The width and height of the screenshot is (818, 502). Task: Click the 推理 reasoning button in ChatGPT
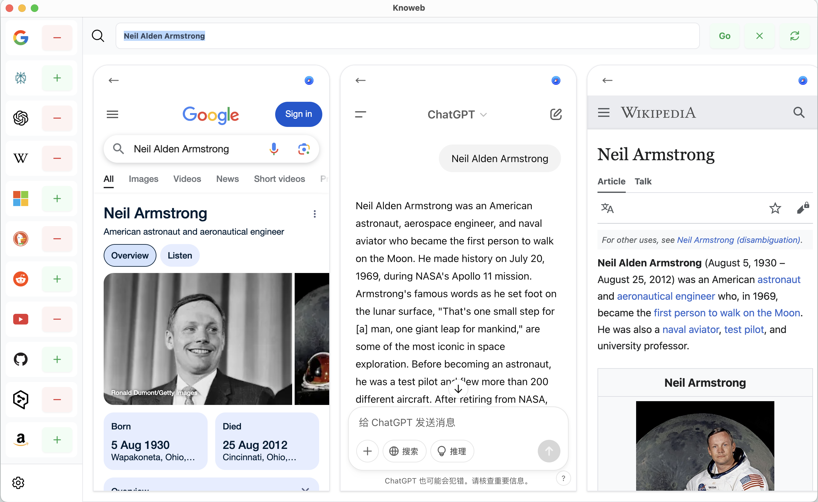point(452,451)
